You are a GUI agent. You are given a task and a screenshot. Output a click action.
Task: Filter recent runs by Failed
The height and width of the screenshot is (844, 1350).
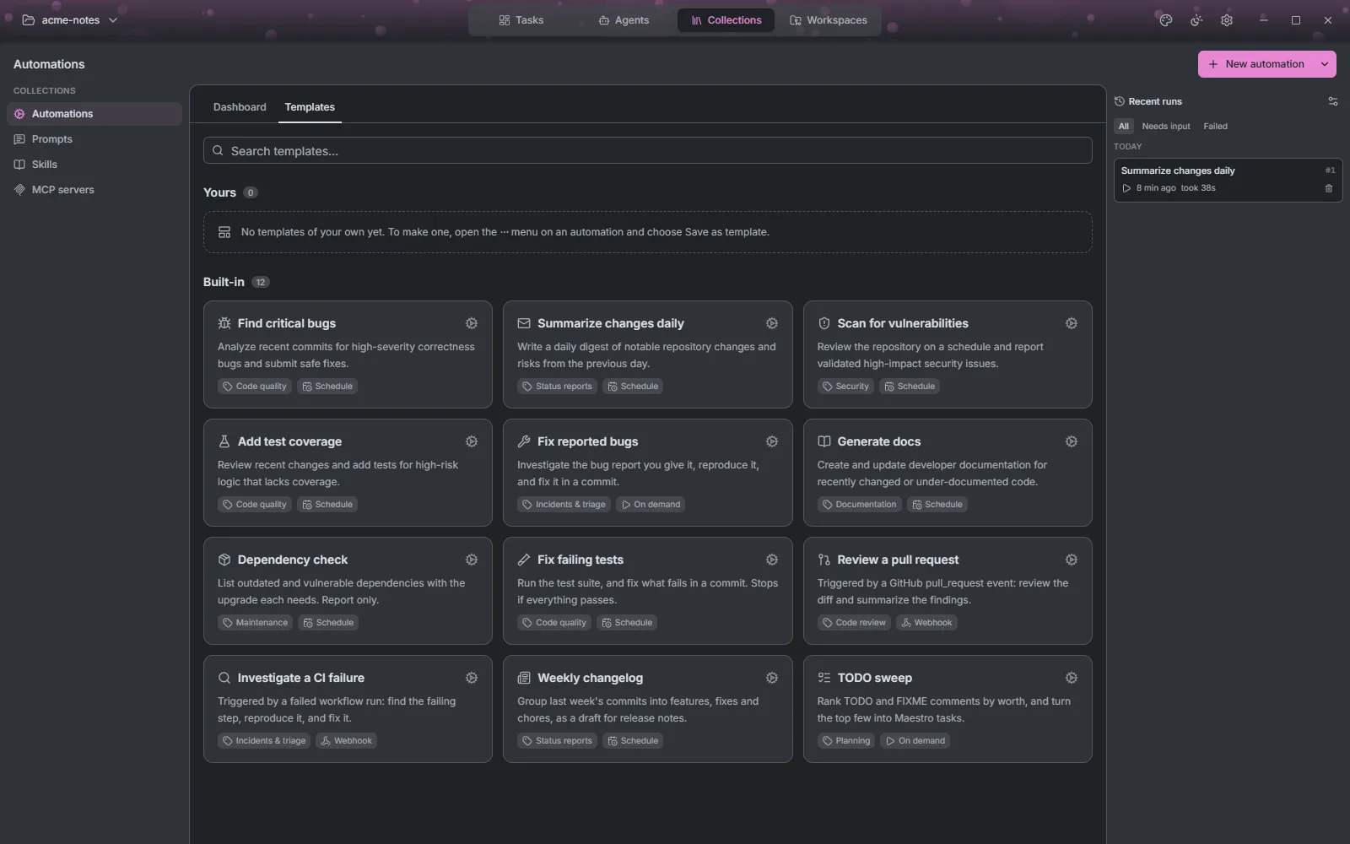point(1215,127)
